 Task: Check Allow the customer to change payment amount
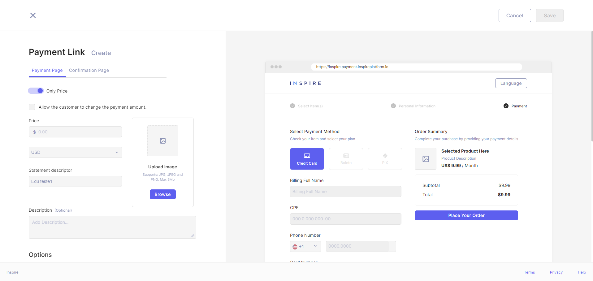click(x=32, y=107)
